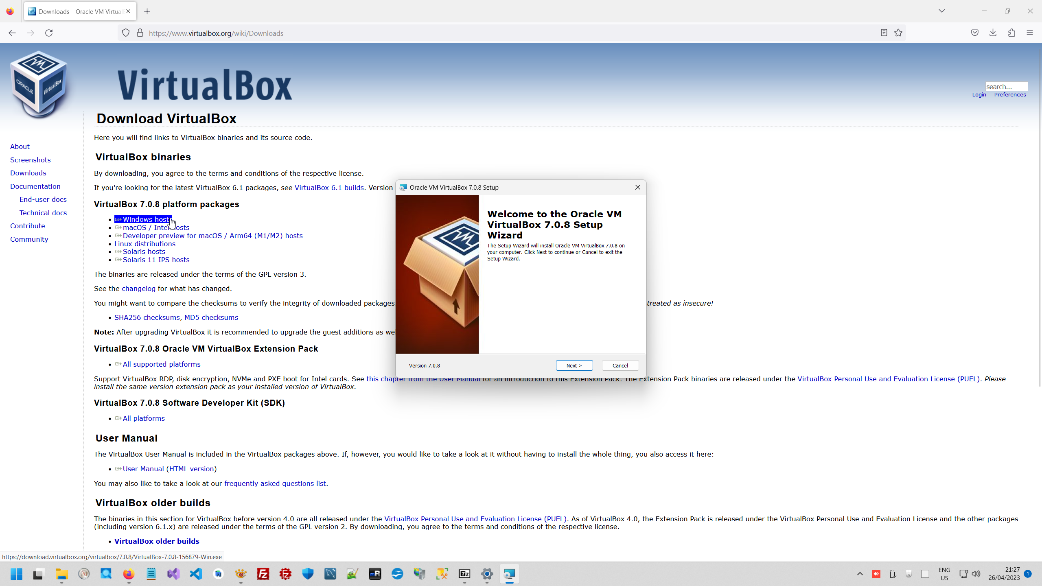Open the Linux distributions link
Viewport: 1042px width, 586px height.
tap(144, 244)
